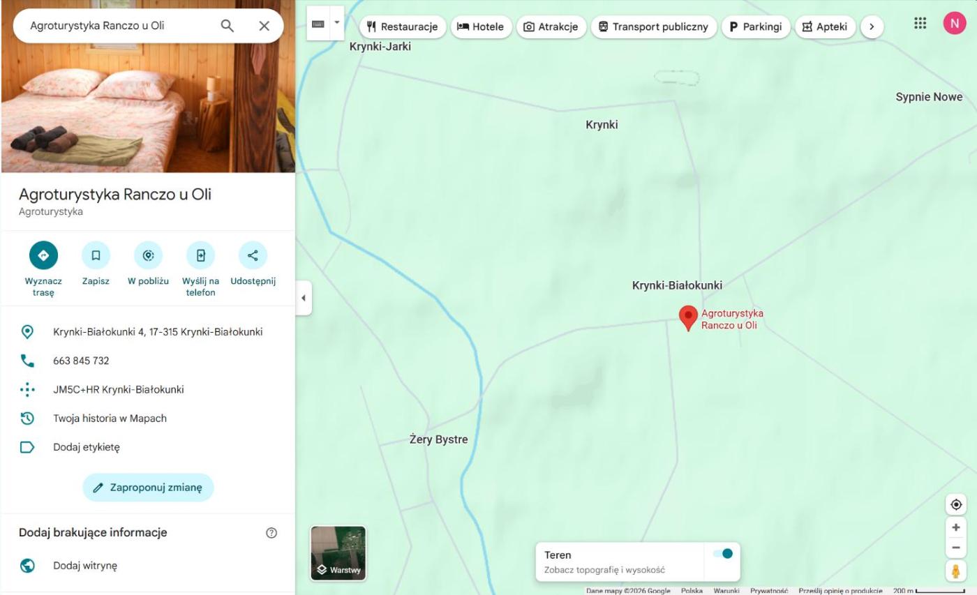Click the Street View pegman
Viewport: 977px width, 595px height.
pos(956,571)
